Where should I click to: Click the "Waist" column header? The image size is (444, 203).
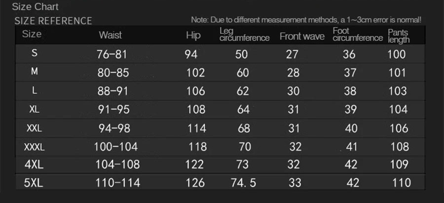[x=110, y=35]
